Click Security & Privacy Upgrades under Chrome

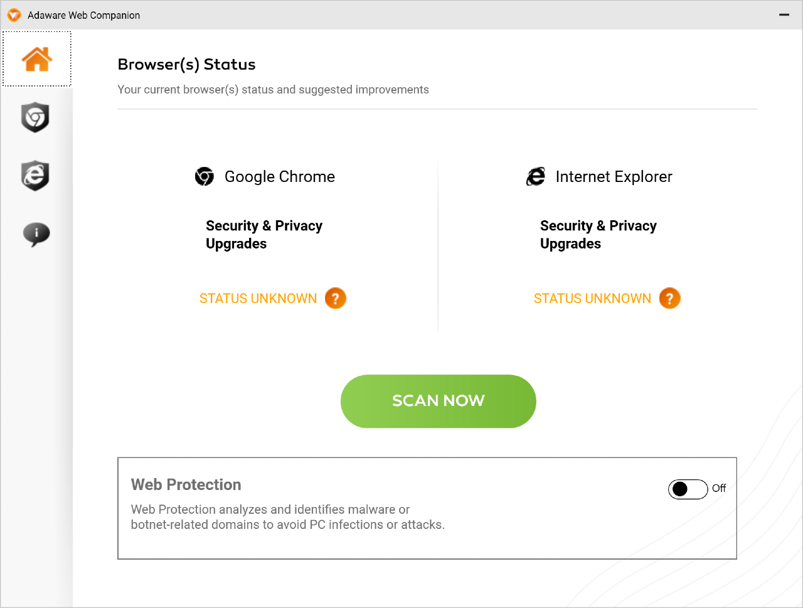point(264,235)
